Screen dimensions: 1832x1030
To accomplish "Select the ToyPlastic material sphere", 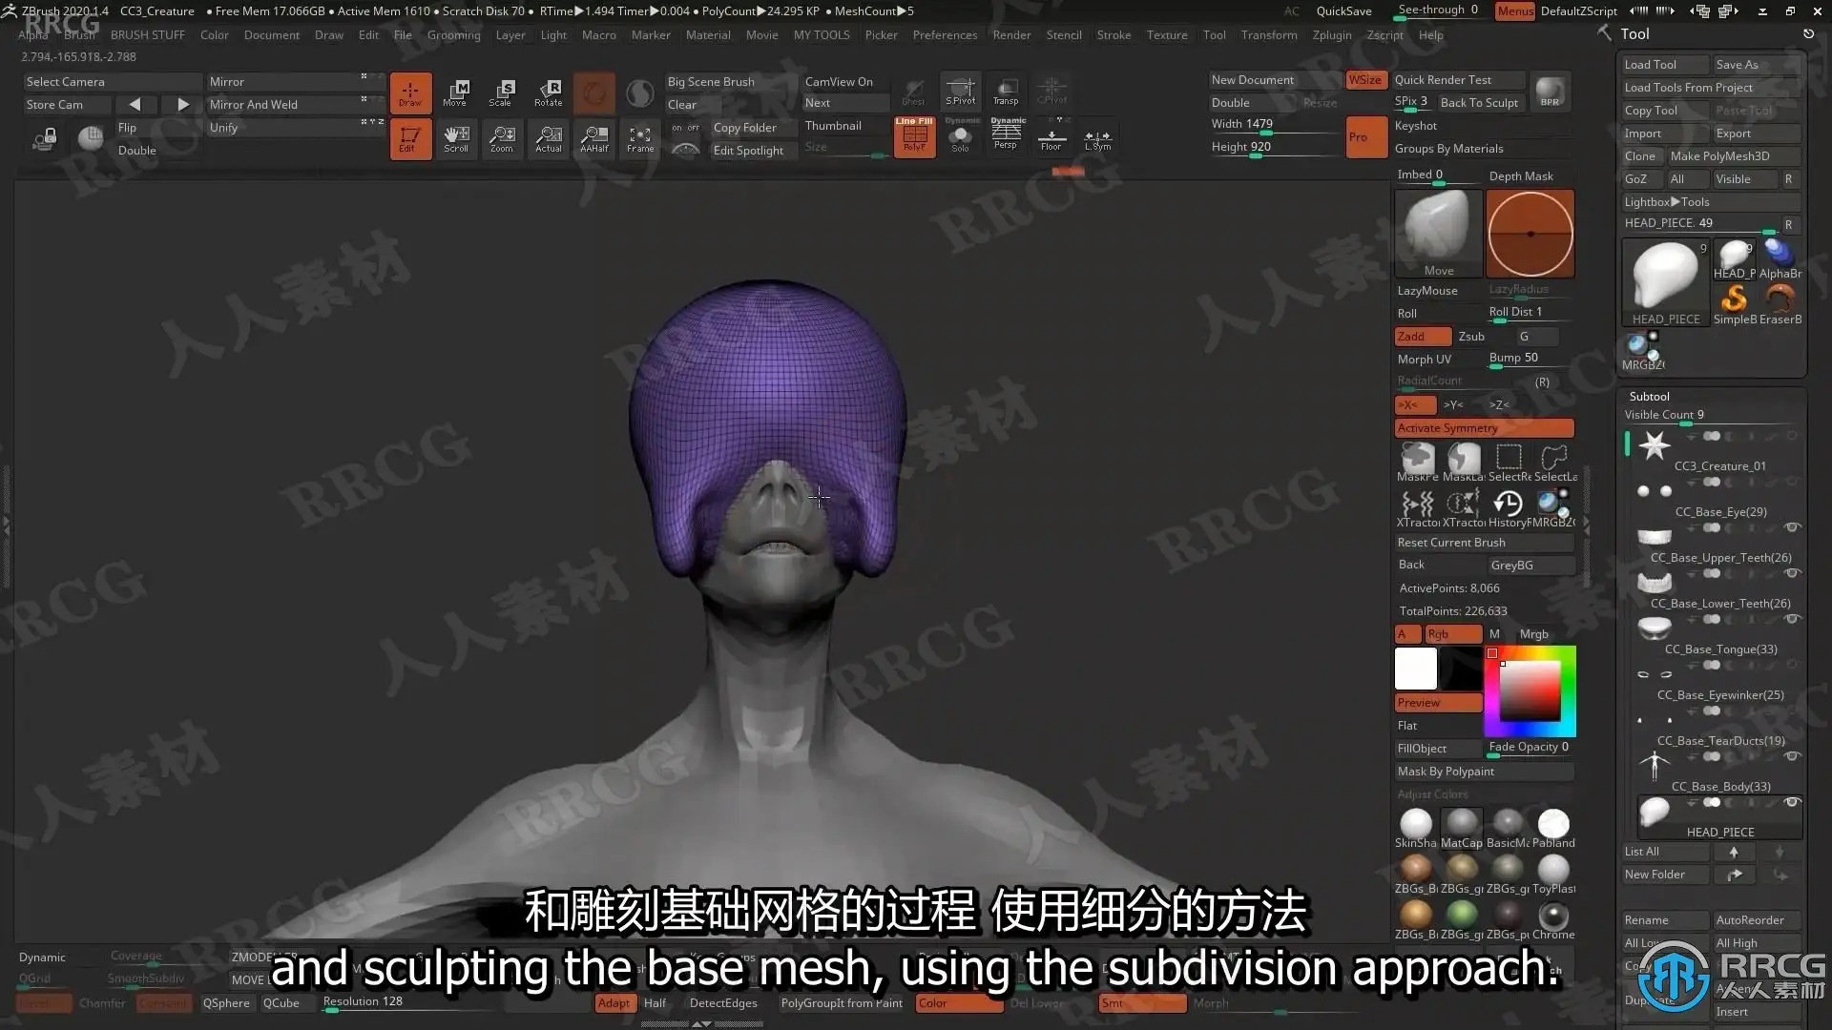I will click(1553, 874).
